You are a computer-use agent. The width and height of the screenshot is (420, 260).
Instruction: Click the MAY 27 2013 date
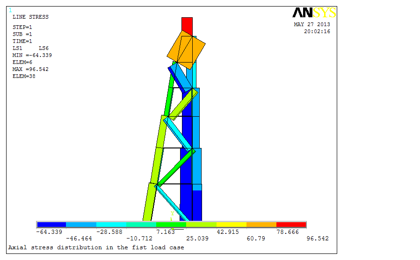312,24
